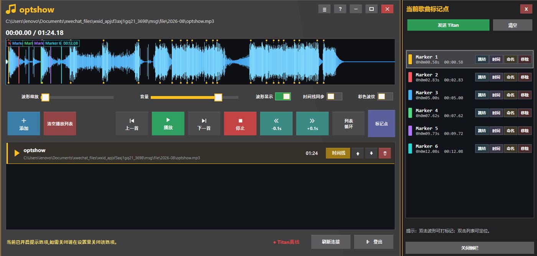Image resolution: width=537 pixels, height=256 pixels.
Task: Add a file with the 添加 plus button
Action: pos(24,123)
